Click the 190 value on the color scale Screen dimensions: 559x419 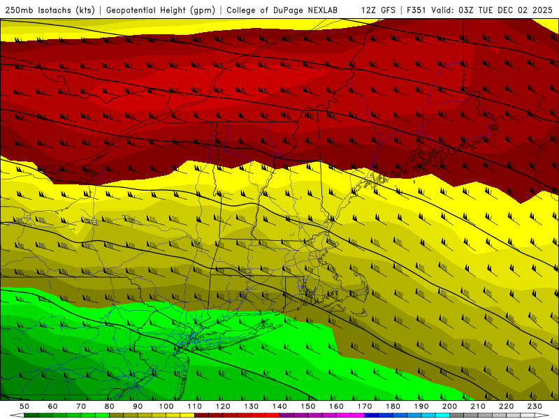pyautogui.click(x=422, y=406)
